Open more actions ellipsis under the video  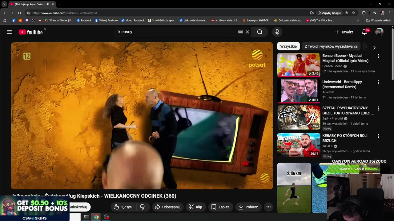point(268,207)
